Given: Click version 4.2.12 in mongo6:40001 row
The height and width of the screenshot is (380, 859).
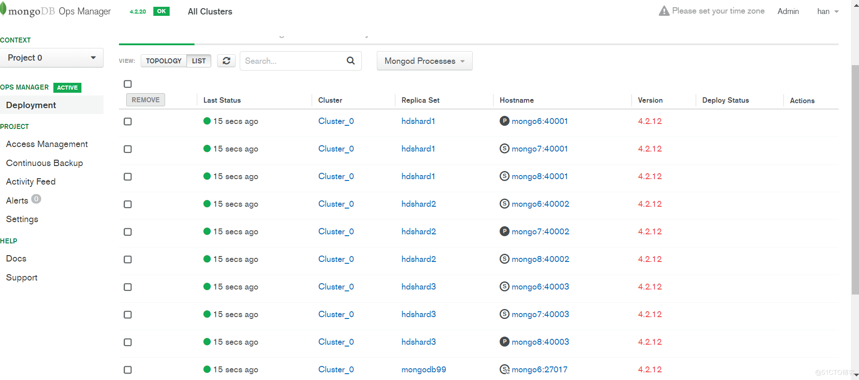Looking at the screenshot, I should coord(650,121).
